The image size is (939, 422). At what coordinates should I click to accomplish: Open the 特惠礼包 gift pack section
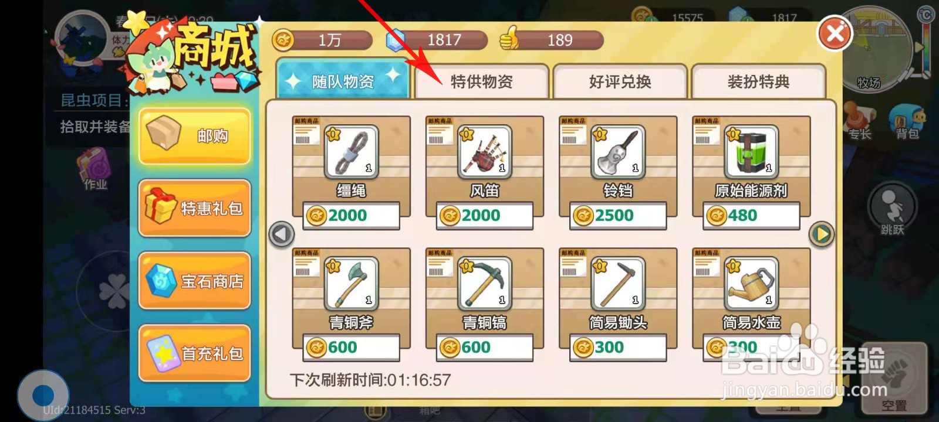coord(195,208)
